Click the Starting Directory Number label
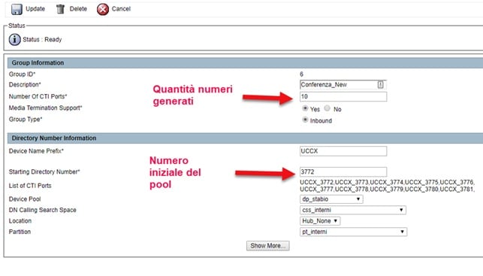The image size is (483, 276). (x=44, y=171)
